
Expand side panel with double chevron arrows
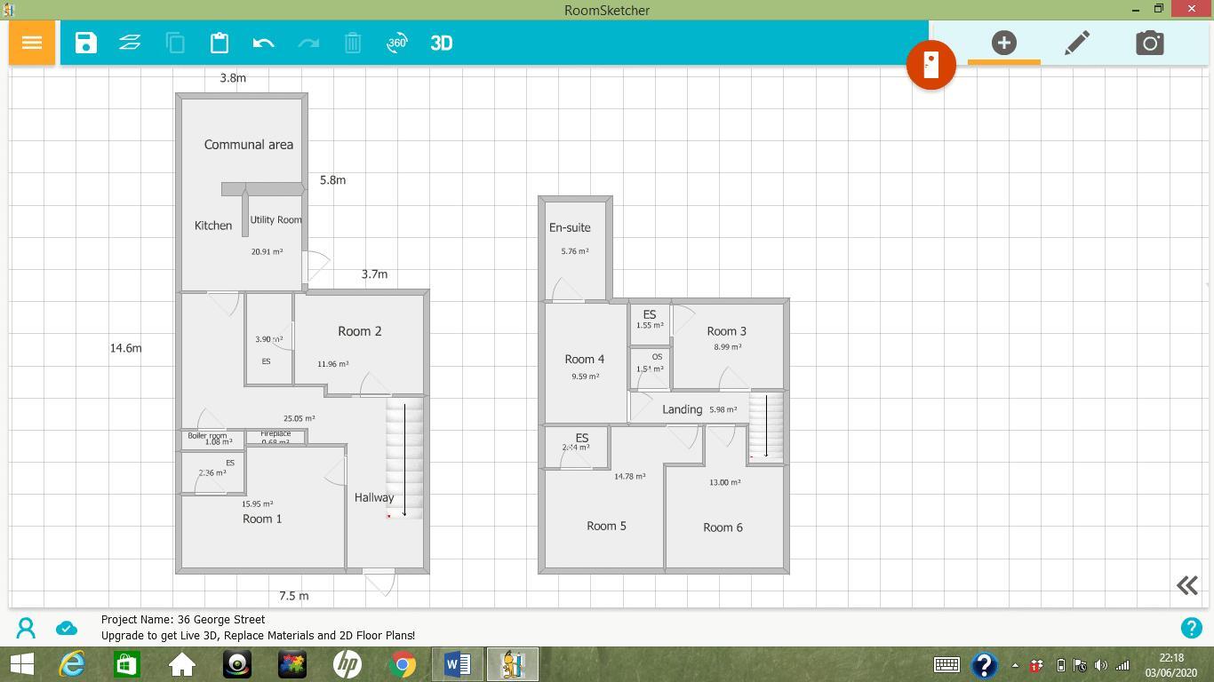tap(1186, 585)
